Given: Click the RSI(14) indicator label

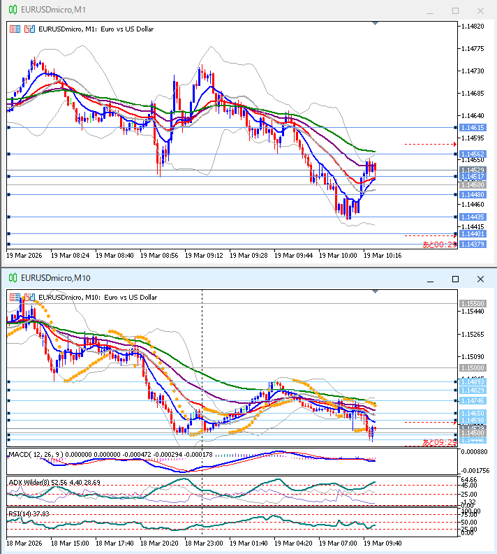Looking at the screenshot, I should tap(20, 513).
